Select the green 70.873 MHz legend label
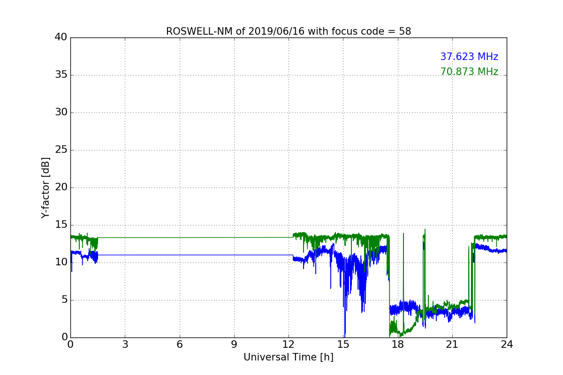This screenshot has height=375, width=563. (469, 72)
